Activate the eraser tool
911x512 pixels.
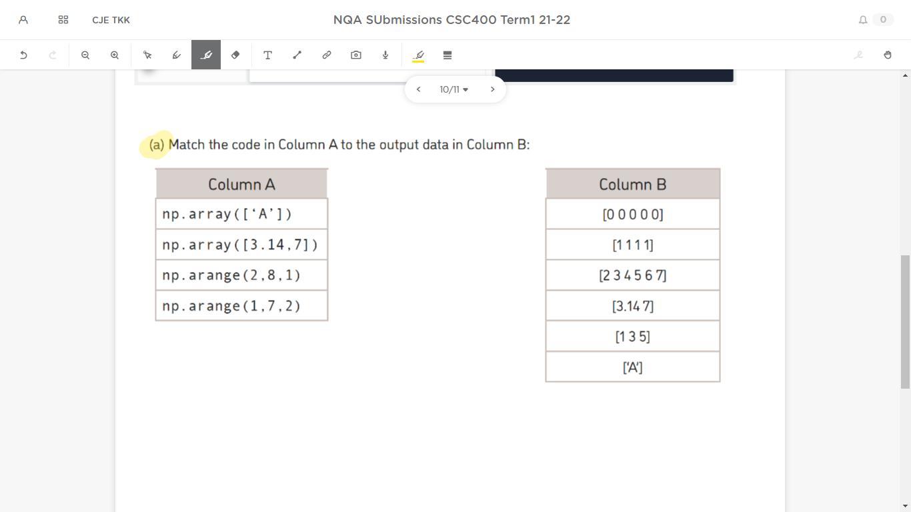[x=235, y=55]
